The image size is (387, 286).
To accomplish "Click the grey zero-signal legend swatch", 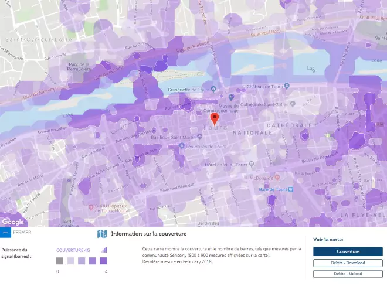I will pyautogui.click(x=60, y=261).
